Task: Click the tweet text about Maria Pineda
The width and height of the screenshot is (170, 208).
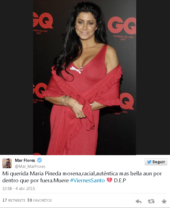Action: pos(82,177)
